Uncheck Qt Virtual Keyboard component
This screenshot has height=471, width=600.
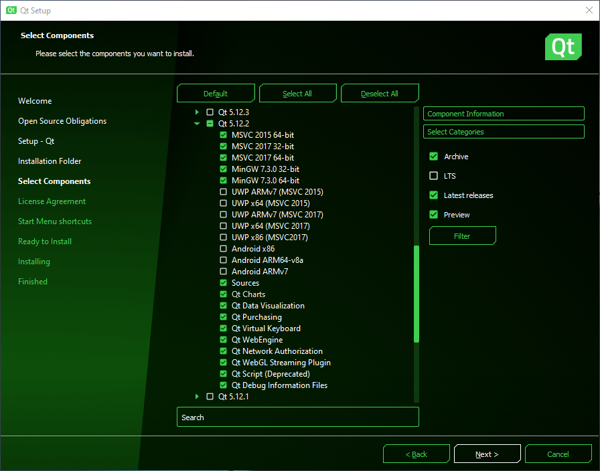(x=224, y=328)
